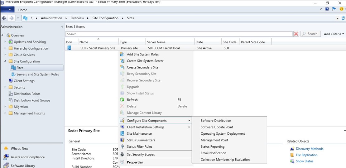Open the Add Criteria dropdown
Image resolution: width=346 pixels, height=168 pixels.
[x=334, y=34]
